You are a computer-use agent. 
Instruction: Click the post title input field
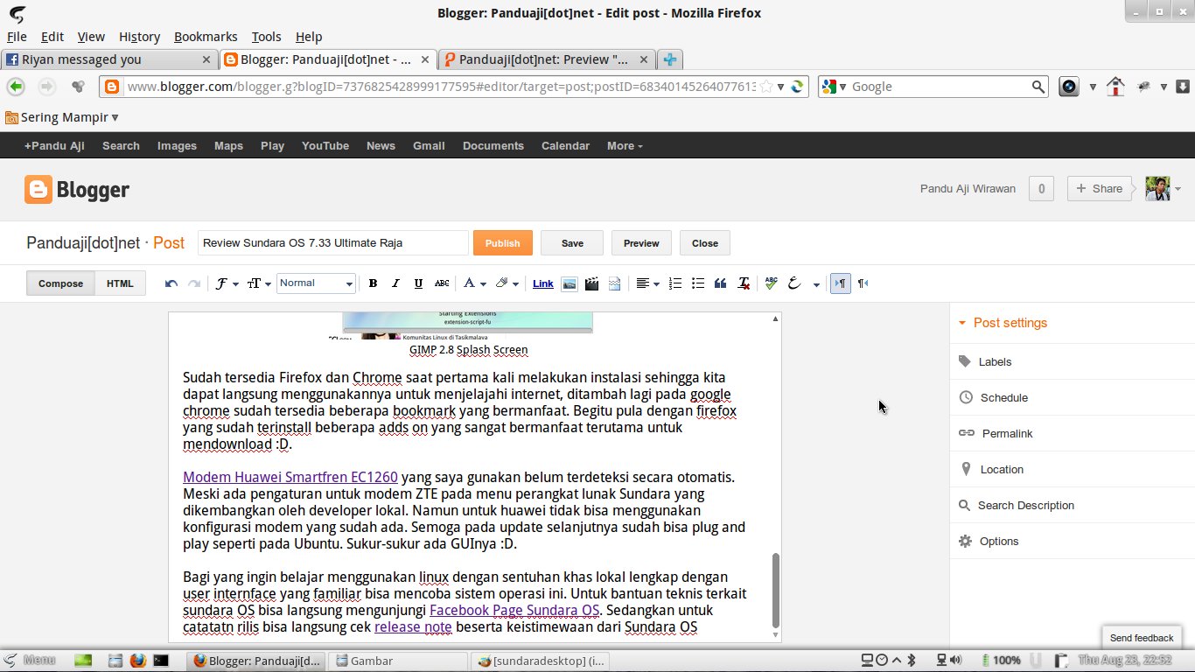(x=333, y=243)
